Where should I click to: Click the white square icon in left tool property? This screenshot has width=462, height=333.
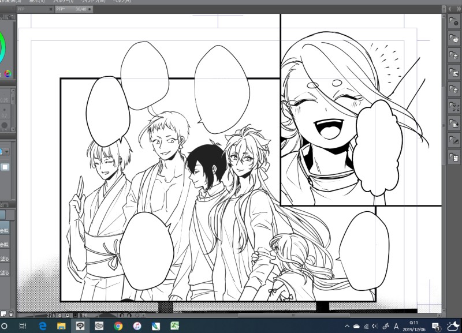[x=5, y=167]
